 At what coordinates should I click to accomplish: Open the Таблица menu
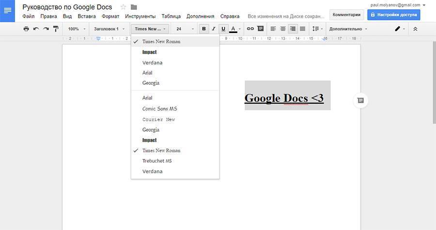tap(171, 16)
